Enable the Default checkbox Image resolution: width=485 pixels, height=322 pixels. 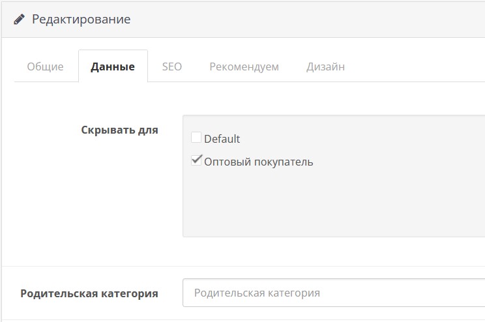pos(196,138)
